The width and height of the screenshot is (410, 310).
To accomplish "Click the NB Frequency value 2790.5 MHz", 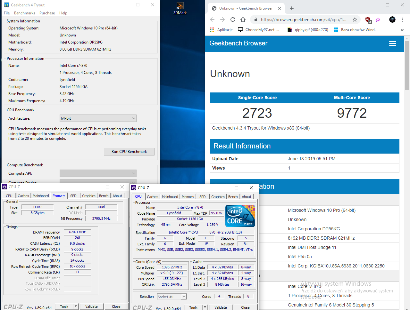I will pos(101,219).
